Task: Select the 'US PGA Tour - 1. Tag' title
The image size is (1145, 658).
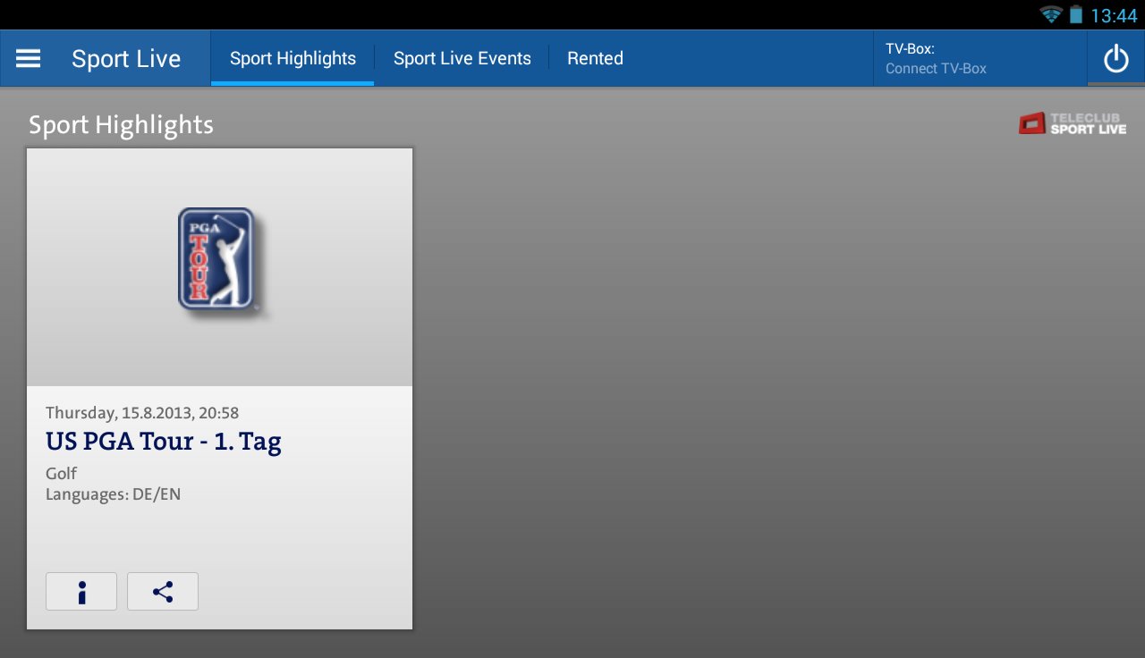Action: click(x=164, y=442)
